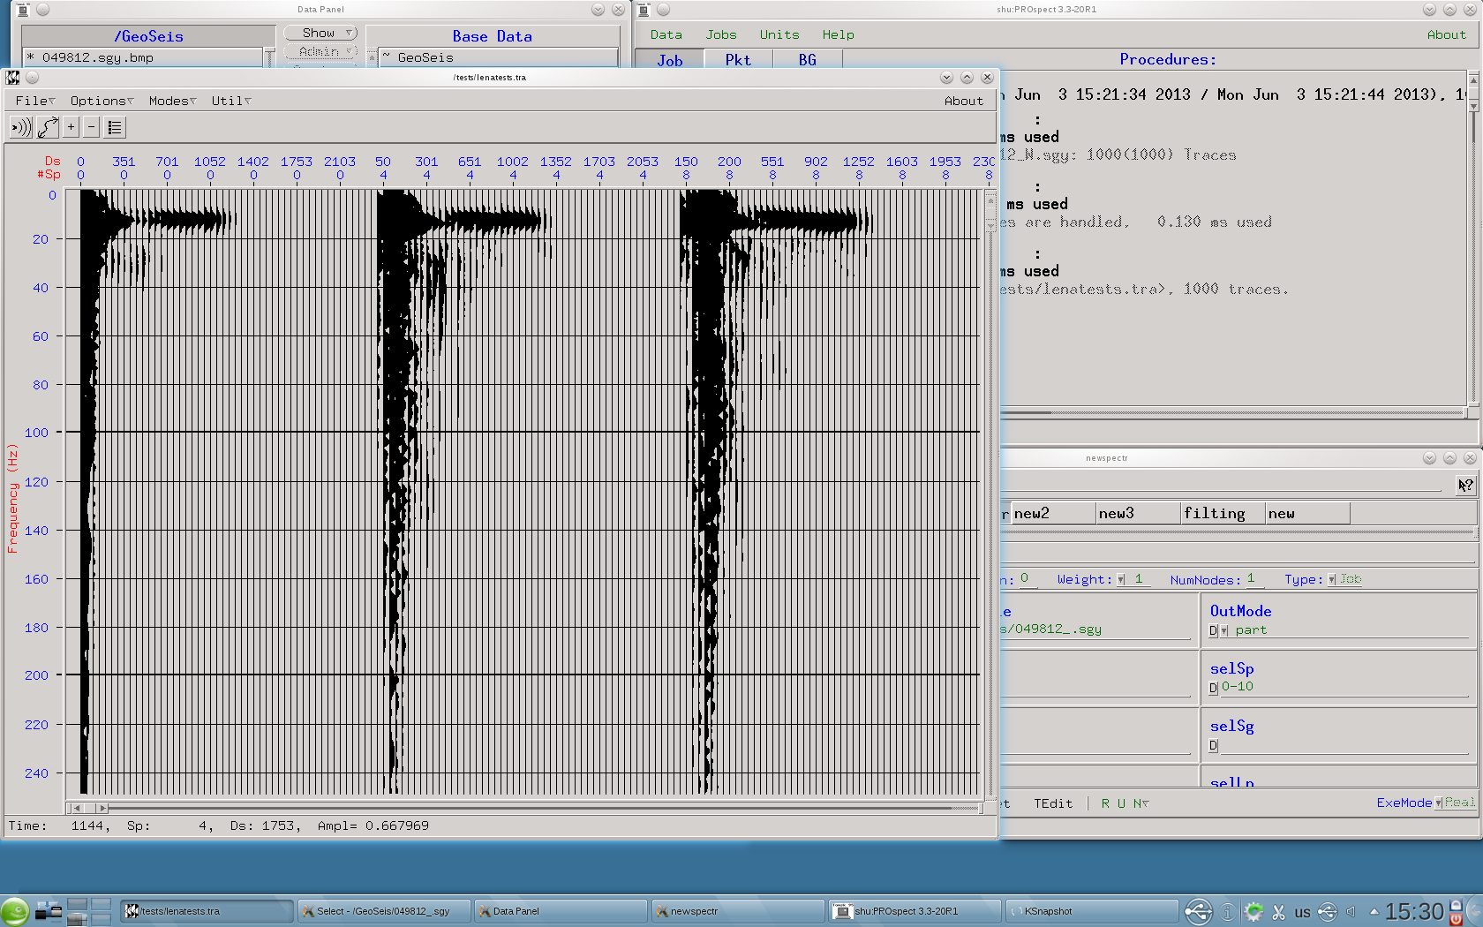The width and height of the screenshot is (1483, 927).
Task: Toggle the D checkbox under OutMode
Action: [1214, 630]
